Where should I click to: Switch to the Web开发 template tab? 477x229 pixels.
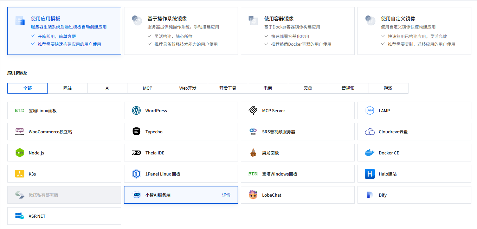(188, 88)
